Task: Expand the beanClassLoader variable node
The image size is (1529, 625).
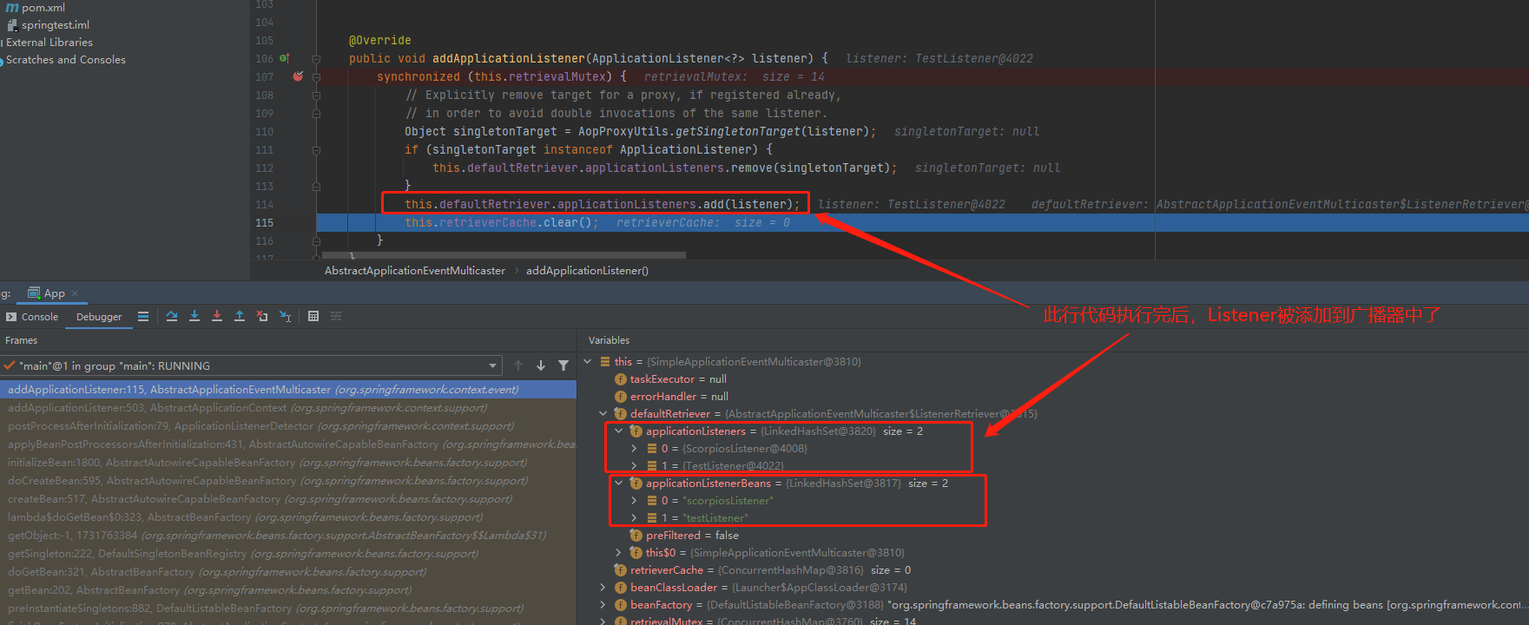Action: pos(603,588)
